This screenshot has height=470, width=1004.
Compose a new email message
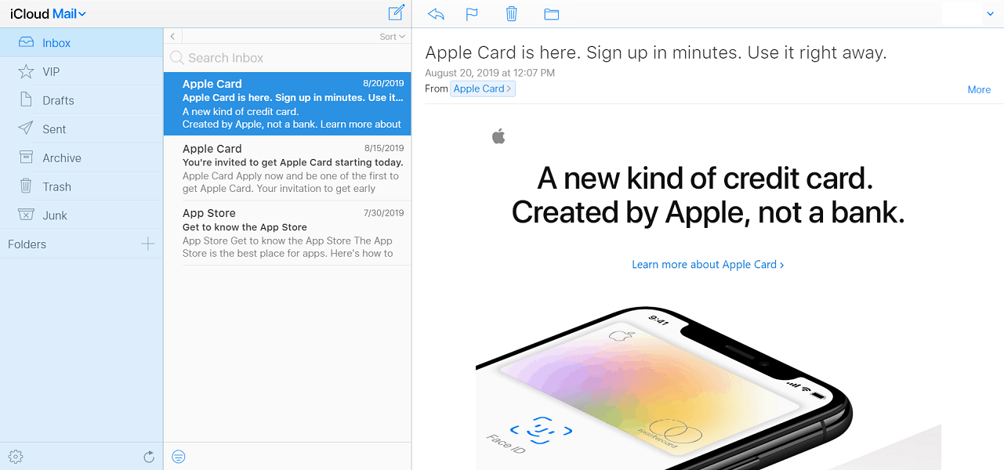pos(397,13)
